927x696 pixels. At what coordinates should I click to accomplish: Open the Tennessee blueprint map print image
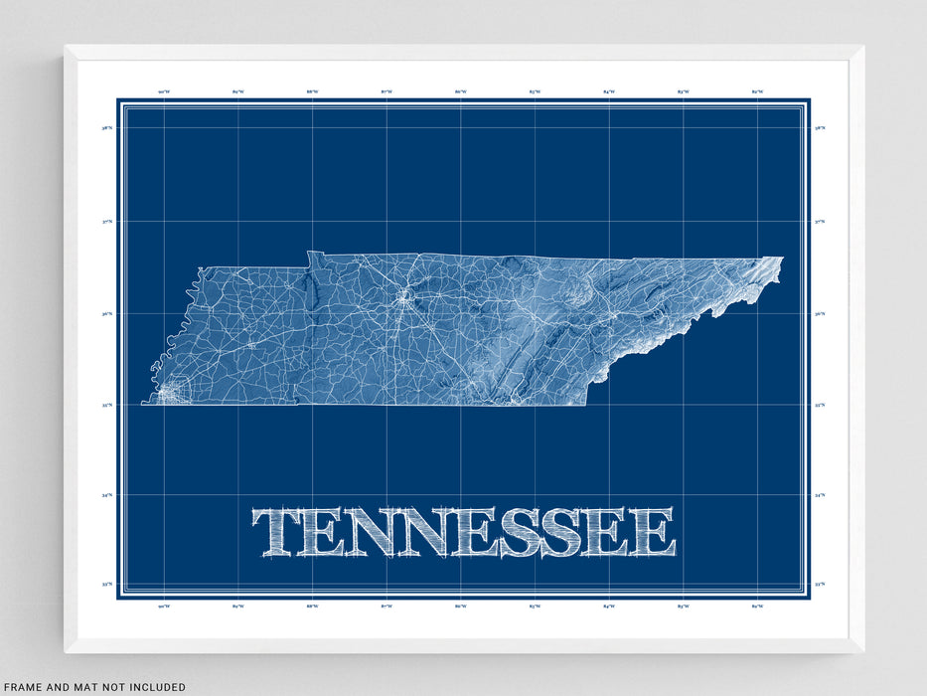coord(463,348)
